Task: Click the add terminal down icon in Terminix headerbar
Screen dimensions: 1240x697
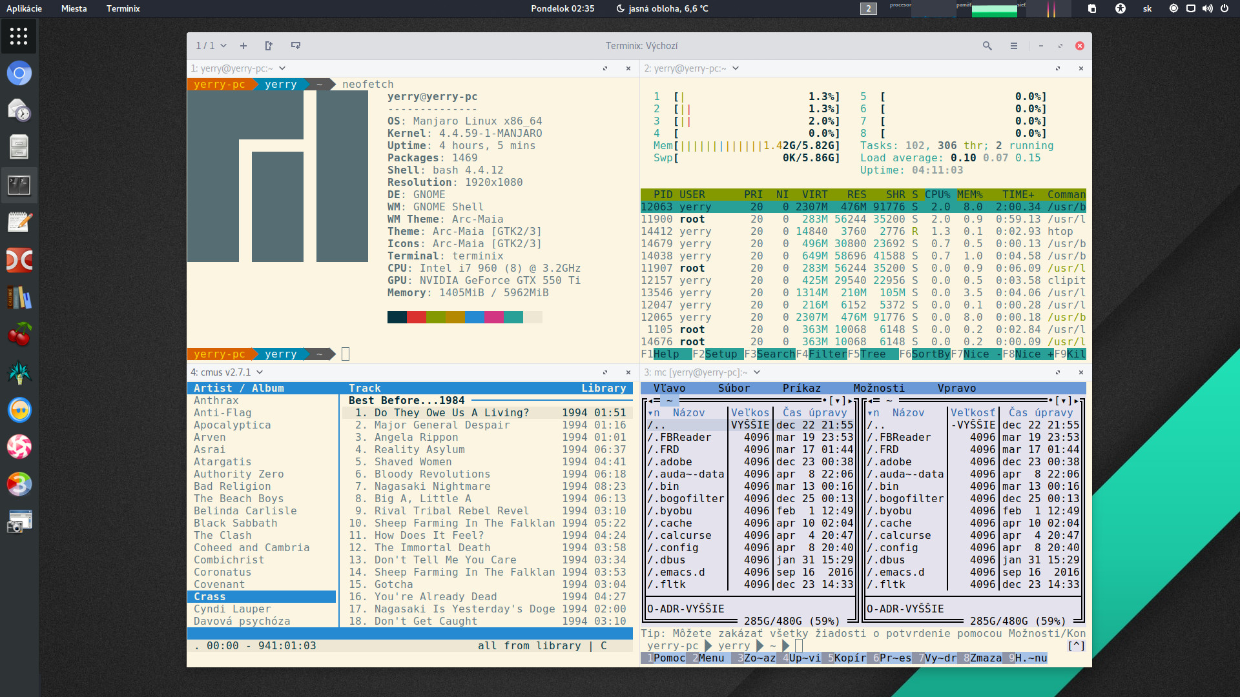Action: point(296,46)
